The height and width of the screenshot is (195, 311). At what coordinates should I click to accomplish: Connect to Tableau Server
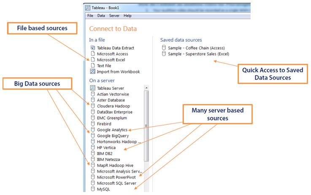tap(111, 88)
